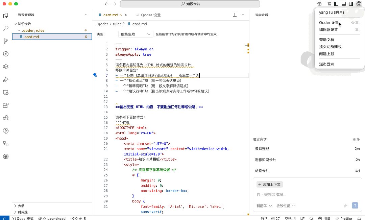Open the Search view in activity bar

(x=6, y=28)
